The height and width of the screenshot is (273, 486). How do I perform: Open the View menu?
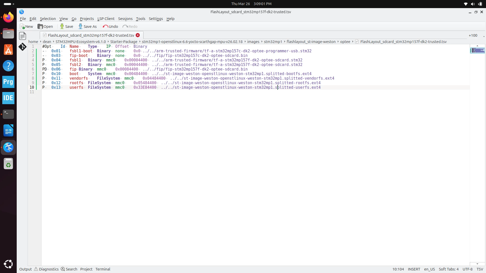[64, 19]
